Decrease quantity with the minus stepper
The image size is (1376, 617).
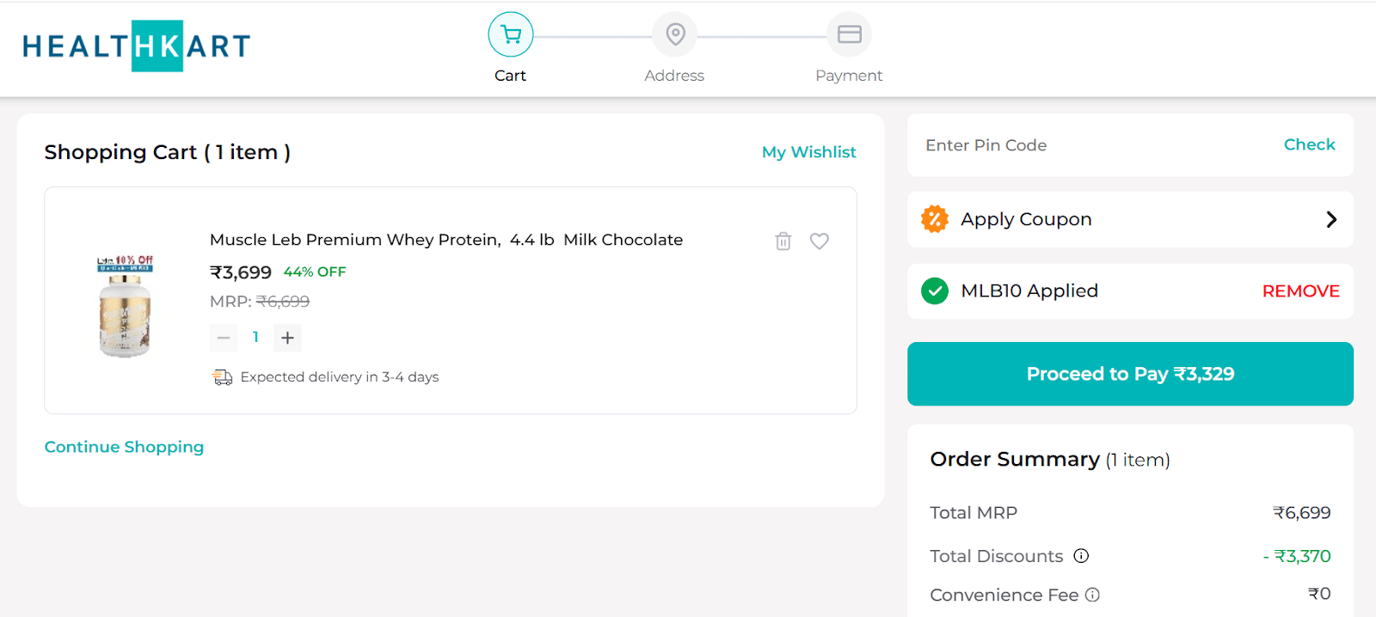tap(224, 337)
